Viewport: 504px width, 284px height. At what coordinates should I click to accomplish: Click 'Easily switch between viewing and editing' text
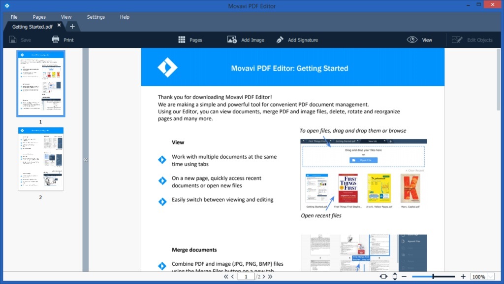[222, 200]
